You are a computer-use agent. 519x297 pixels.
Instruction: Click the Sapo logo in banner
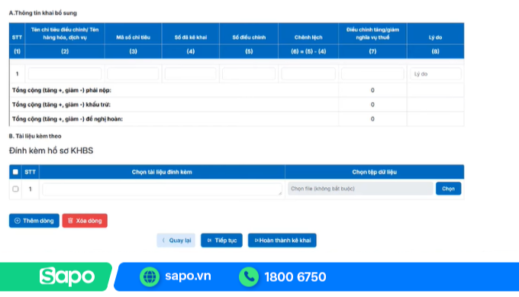[67, 276]
